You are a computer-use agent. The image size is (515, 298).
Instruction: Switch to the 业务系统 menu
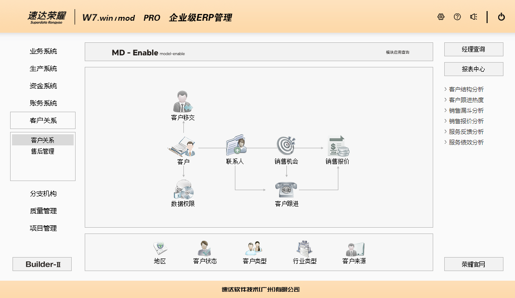pyautogui.click(x=43, y=52)
